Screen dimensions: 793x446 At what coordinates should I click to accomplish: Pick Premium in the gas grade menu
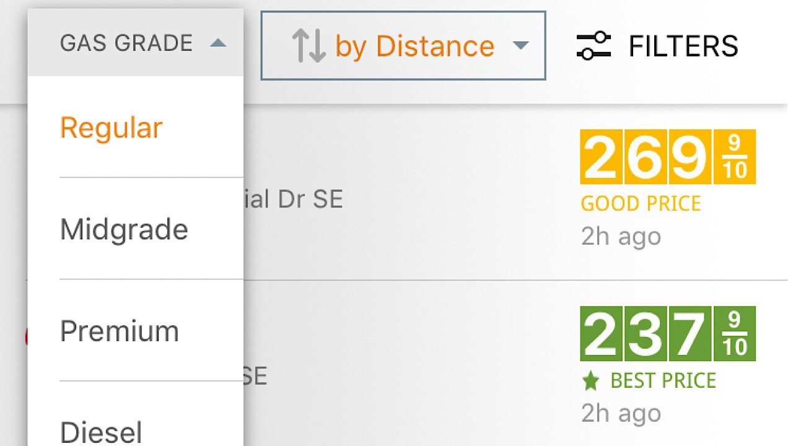[x=120, y=331]
